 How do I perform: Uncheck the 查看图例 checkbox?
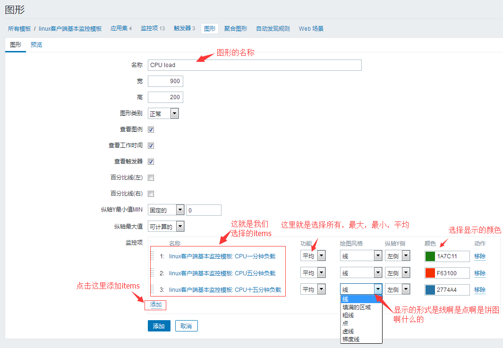coord(151,129)
